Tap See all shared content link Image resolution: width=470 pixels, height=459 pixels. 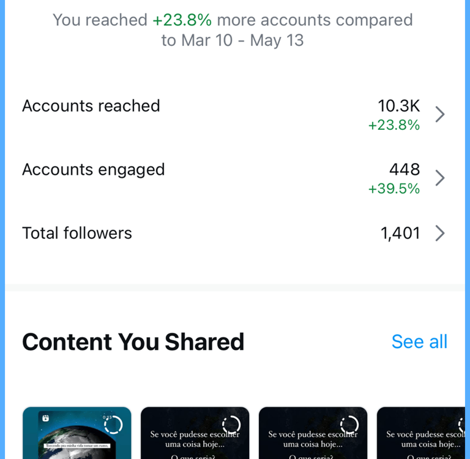point(419,341)
